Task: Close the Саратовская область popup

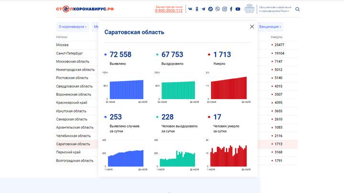Action: pyautogui.click(x=252, y=27)
